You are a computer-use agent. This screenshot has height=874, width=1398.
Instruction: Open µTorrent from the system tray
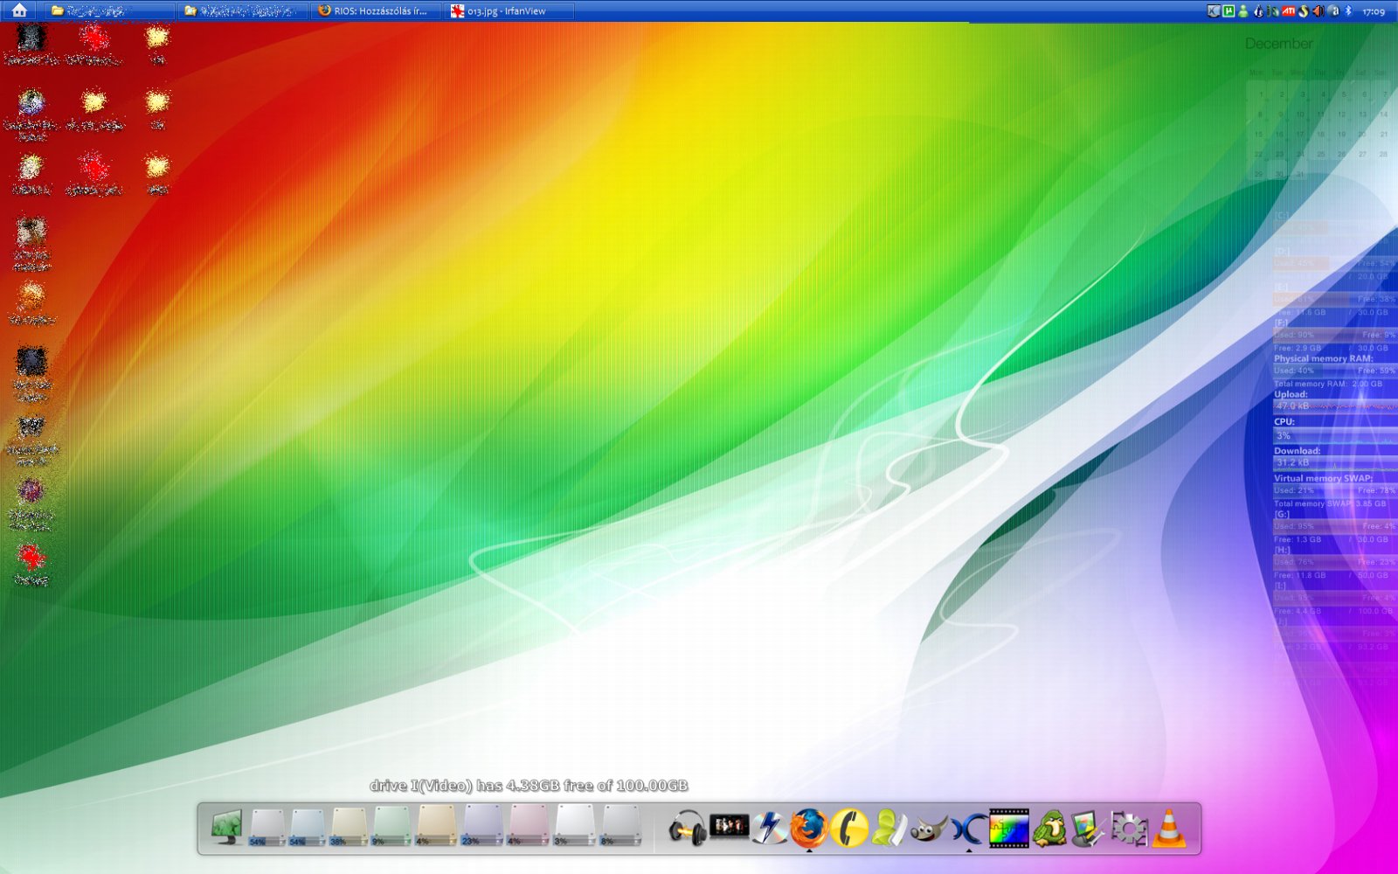coord(1228,11)
